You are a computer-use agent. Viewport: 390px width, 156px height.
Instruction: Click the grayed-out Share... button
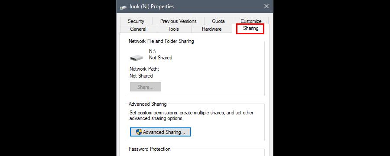[x=146, y=87]
